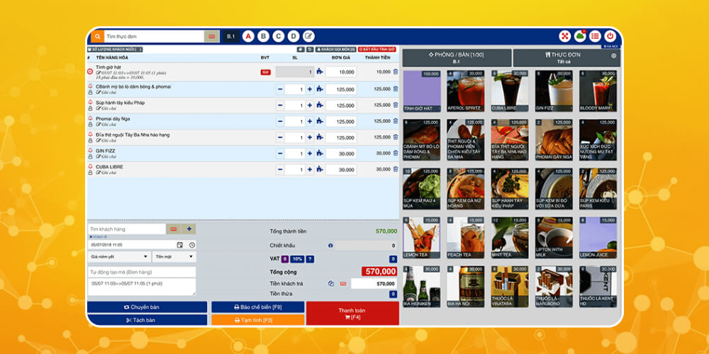Click the red power logout icon
The image size is (709, 354).
click(x=610, y=36)
